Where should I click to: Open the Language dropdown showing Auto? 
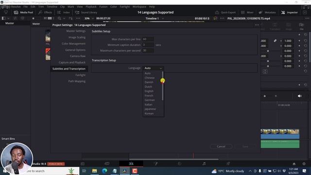tap(153, 68)
